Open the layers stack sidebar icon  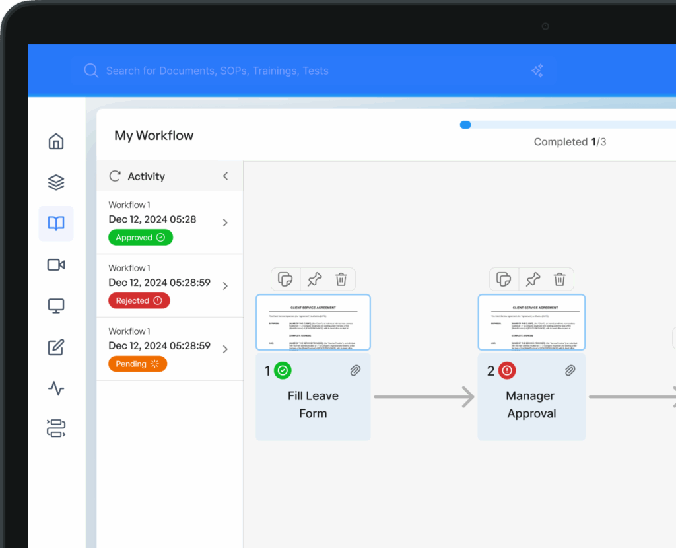pyautogui.click(x=56, y=182)
